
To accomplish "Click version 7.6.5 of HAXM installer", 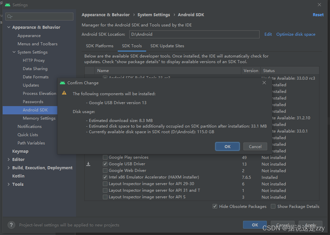I will click(246, 177).
